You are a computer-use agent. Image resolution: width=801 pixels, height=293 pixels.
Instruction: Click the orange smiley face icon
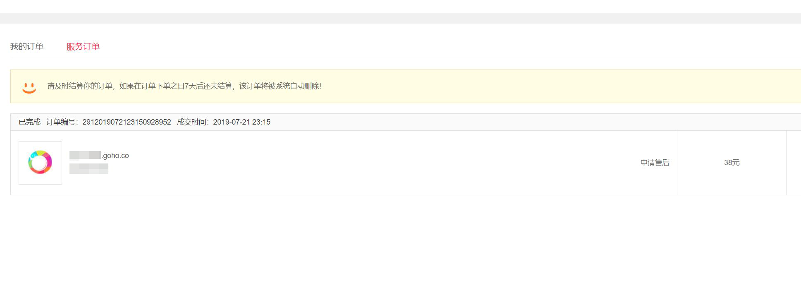pos(29,87)
